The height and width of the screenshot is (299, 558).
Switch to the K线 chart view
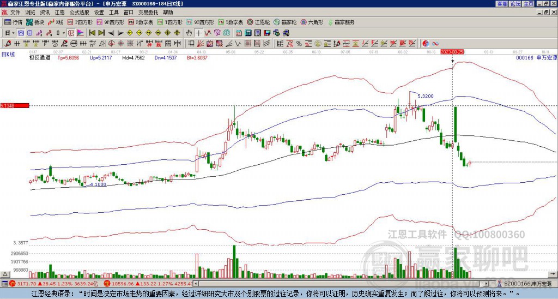point(55,22)
